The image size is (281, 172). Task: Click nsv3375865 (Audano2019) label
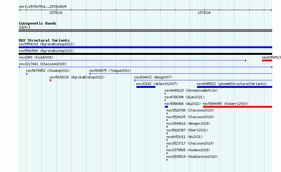[188, 150]
